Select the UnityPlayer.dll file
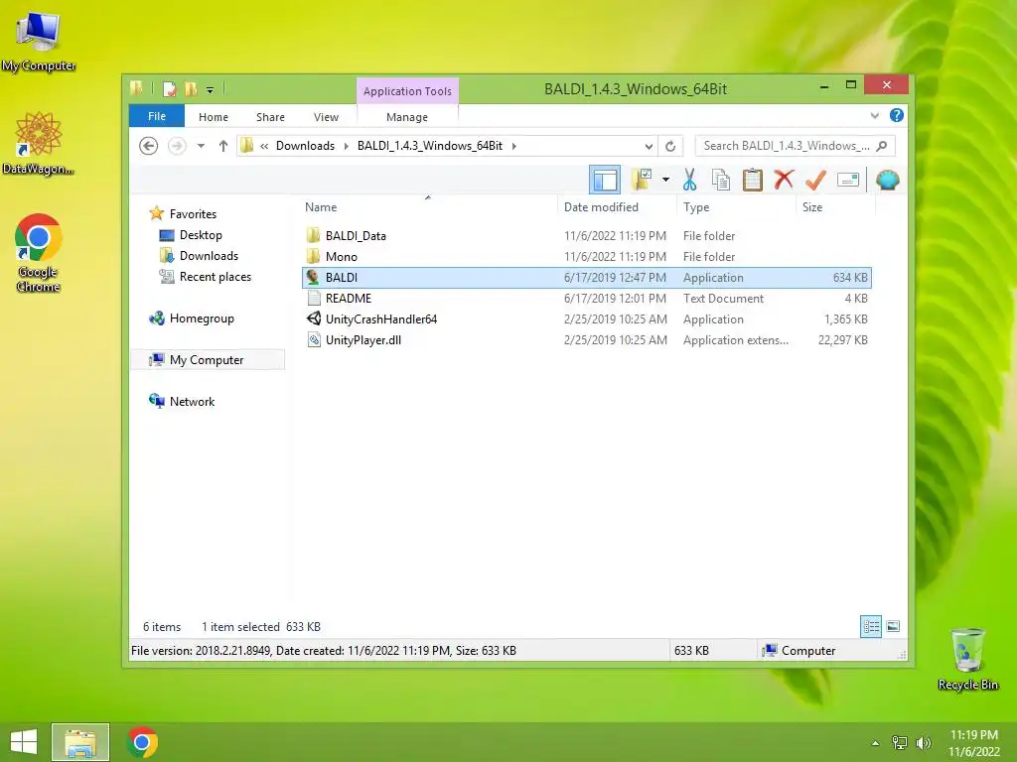 587,339
